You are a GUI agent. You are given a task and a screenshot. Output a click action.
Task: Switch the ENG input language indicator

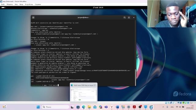172,107
